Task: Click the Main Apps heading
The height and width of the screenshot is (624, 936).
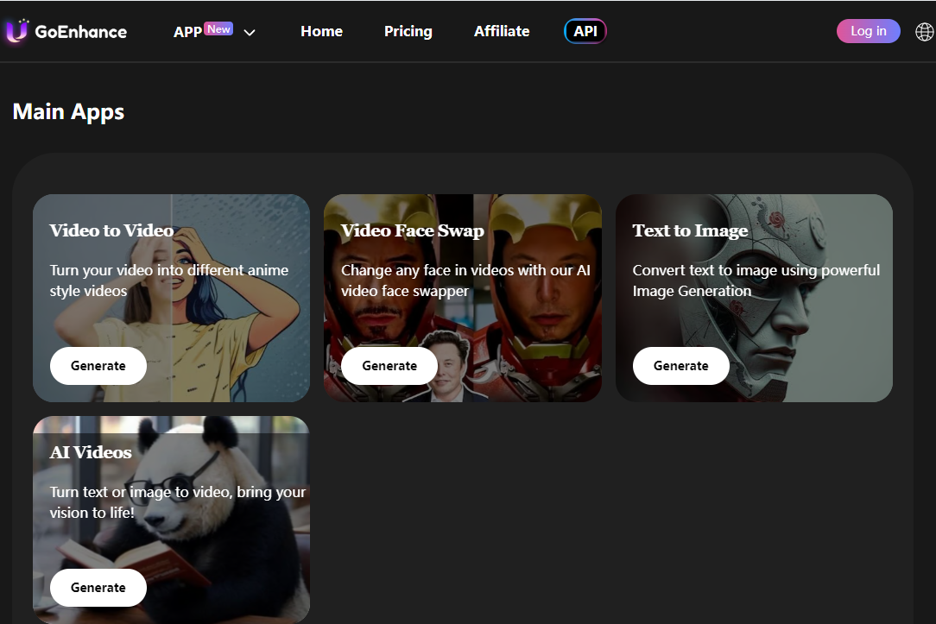Action: pos(69,111)
